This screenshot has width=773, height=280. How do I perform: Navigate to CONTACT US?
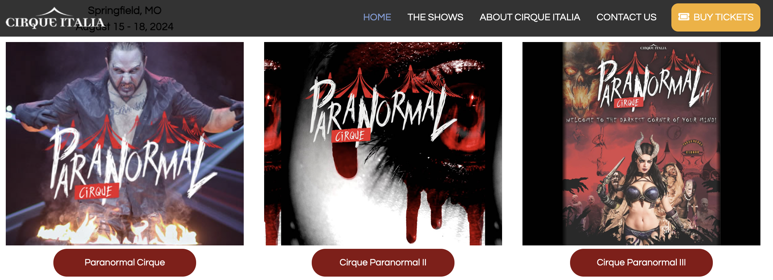[x=626, y=17]
